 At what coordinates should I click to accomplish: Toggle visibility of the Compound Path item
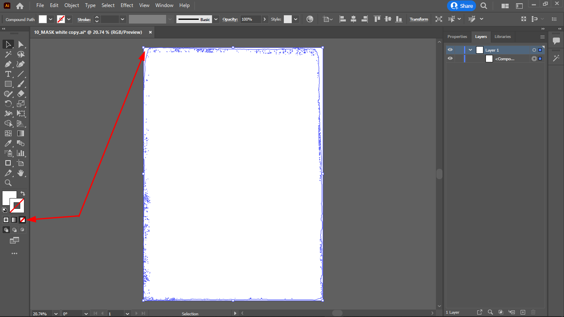coord(450,58)
